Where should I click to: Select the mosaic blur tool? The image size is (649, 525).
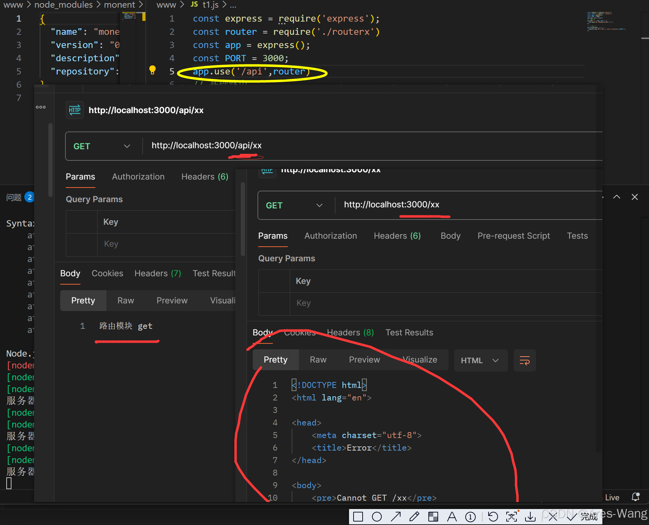click(x=433, y=517)
